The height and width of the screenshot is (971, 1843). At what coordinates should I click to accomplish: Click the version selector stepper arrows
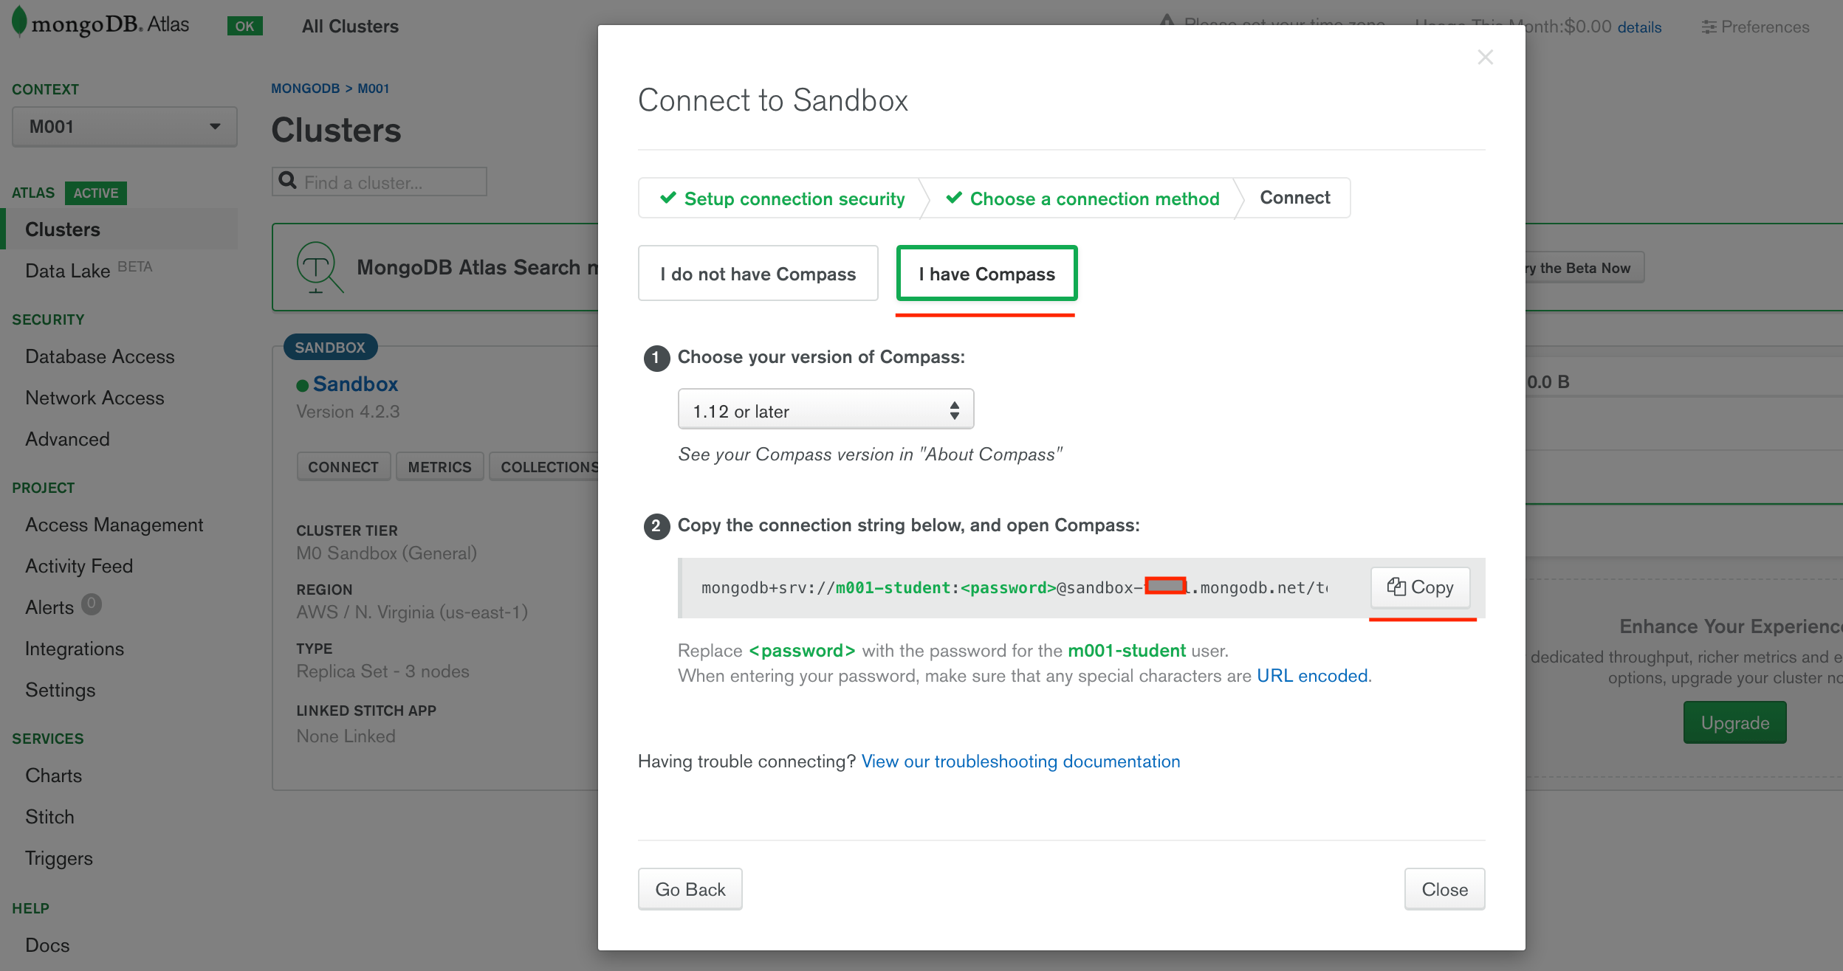tap(955, 410)
